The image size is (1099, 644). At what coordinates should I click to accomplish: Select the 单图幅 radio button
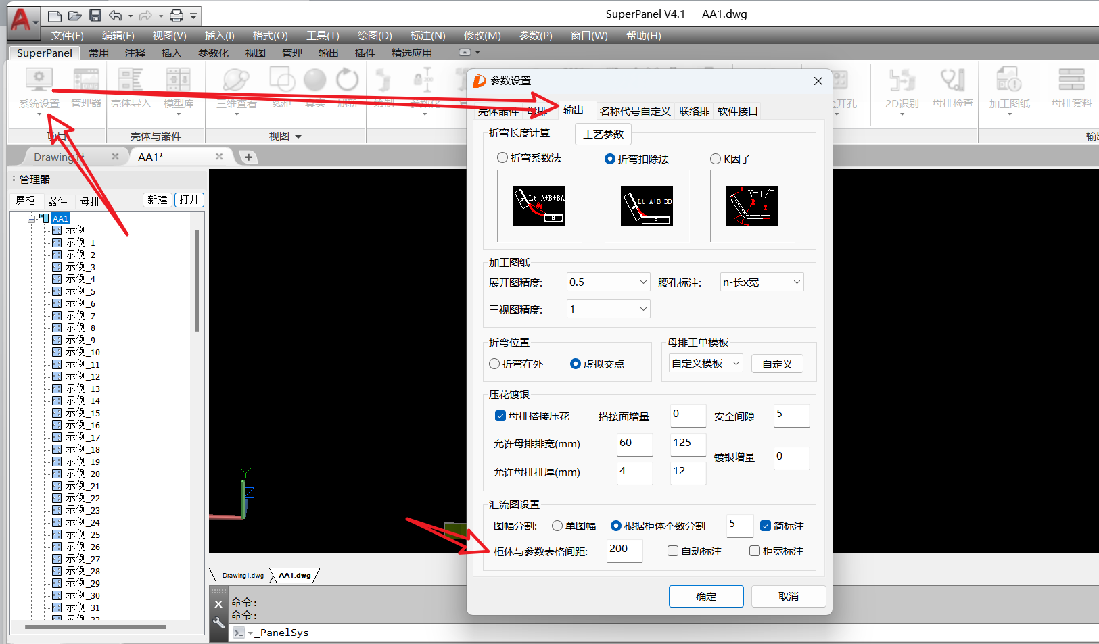coord(557,526)
